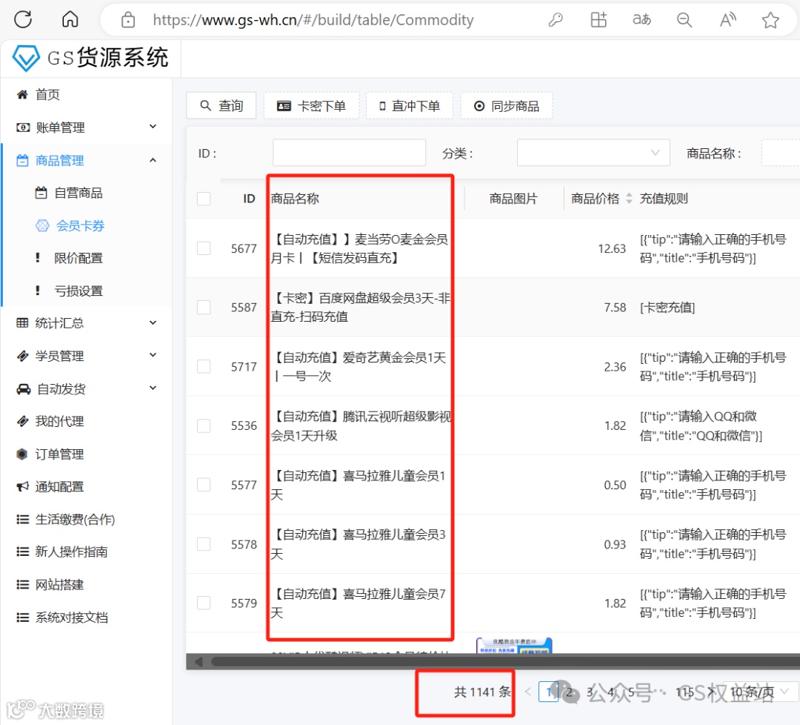Check the row with ID 5717
Viewport: 800px width, 725px height.
click(x=204, y=367)
